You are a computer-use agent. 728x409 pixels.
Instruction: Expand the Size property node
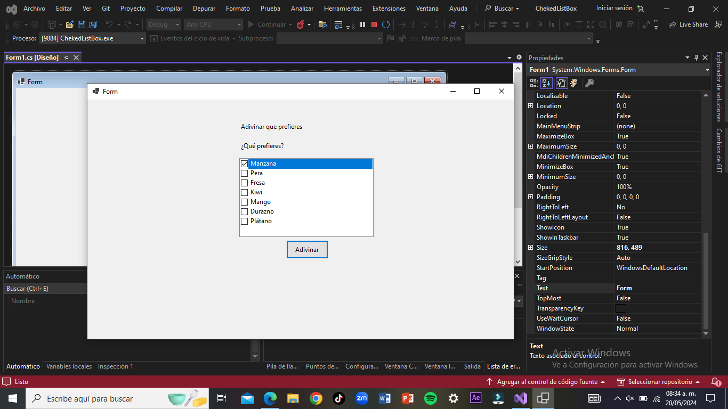tap(530, 248)
